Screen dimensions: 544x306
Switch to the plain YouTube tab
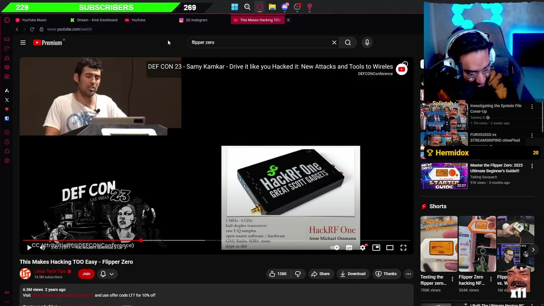click(138, 20)
